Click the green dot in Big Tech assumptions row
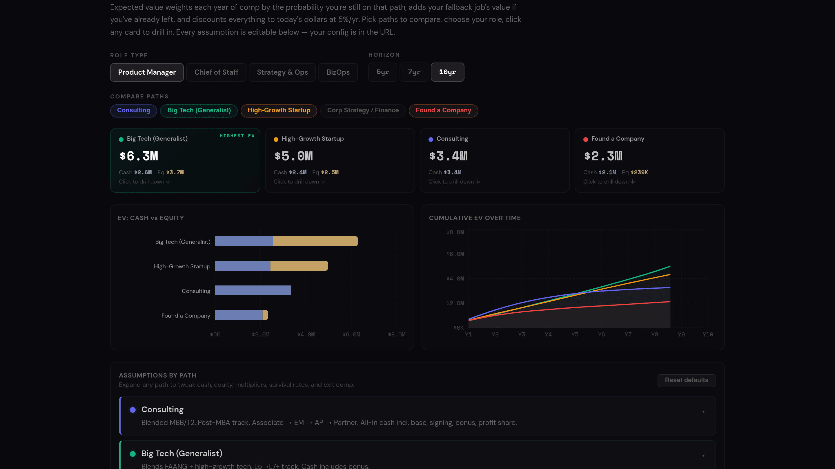The image size is (835, 469). point(132,454)
